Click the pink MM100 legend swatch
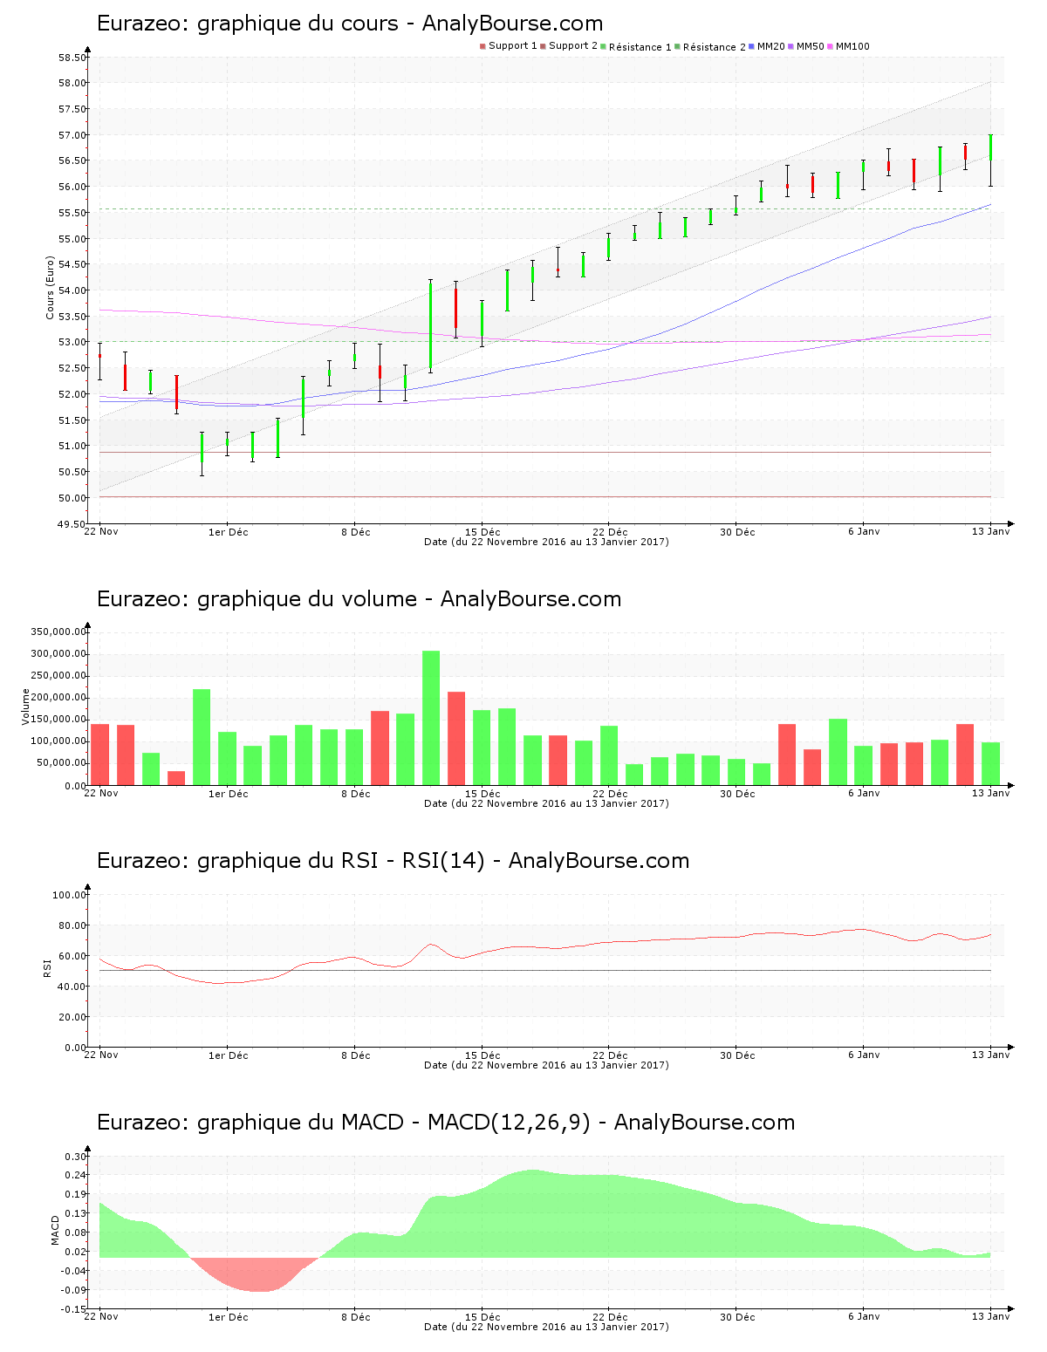The height and width of the screenshot is (1352, 1047). pos(830,46)
